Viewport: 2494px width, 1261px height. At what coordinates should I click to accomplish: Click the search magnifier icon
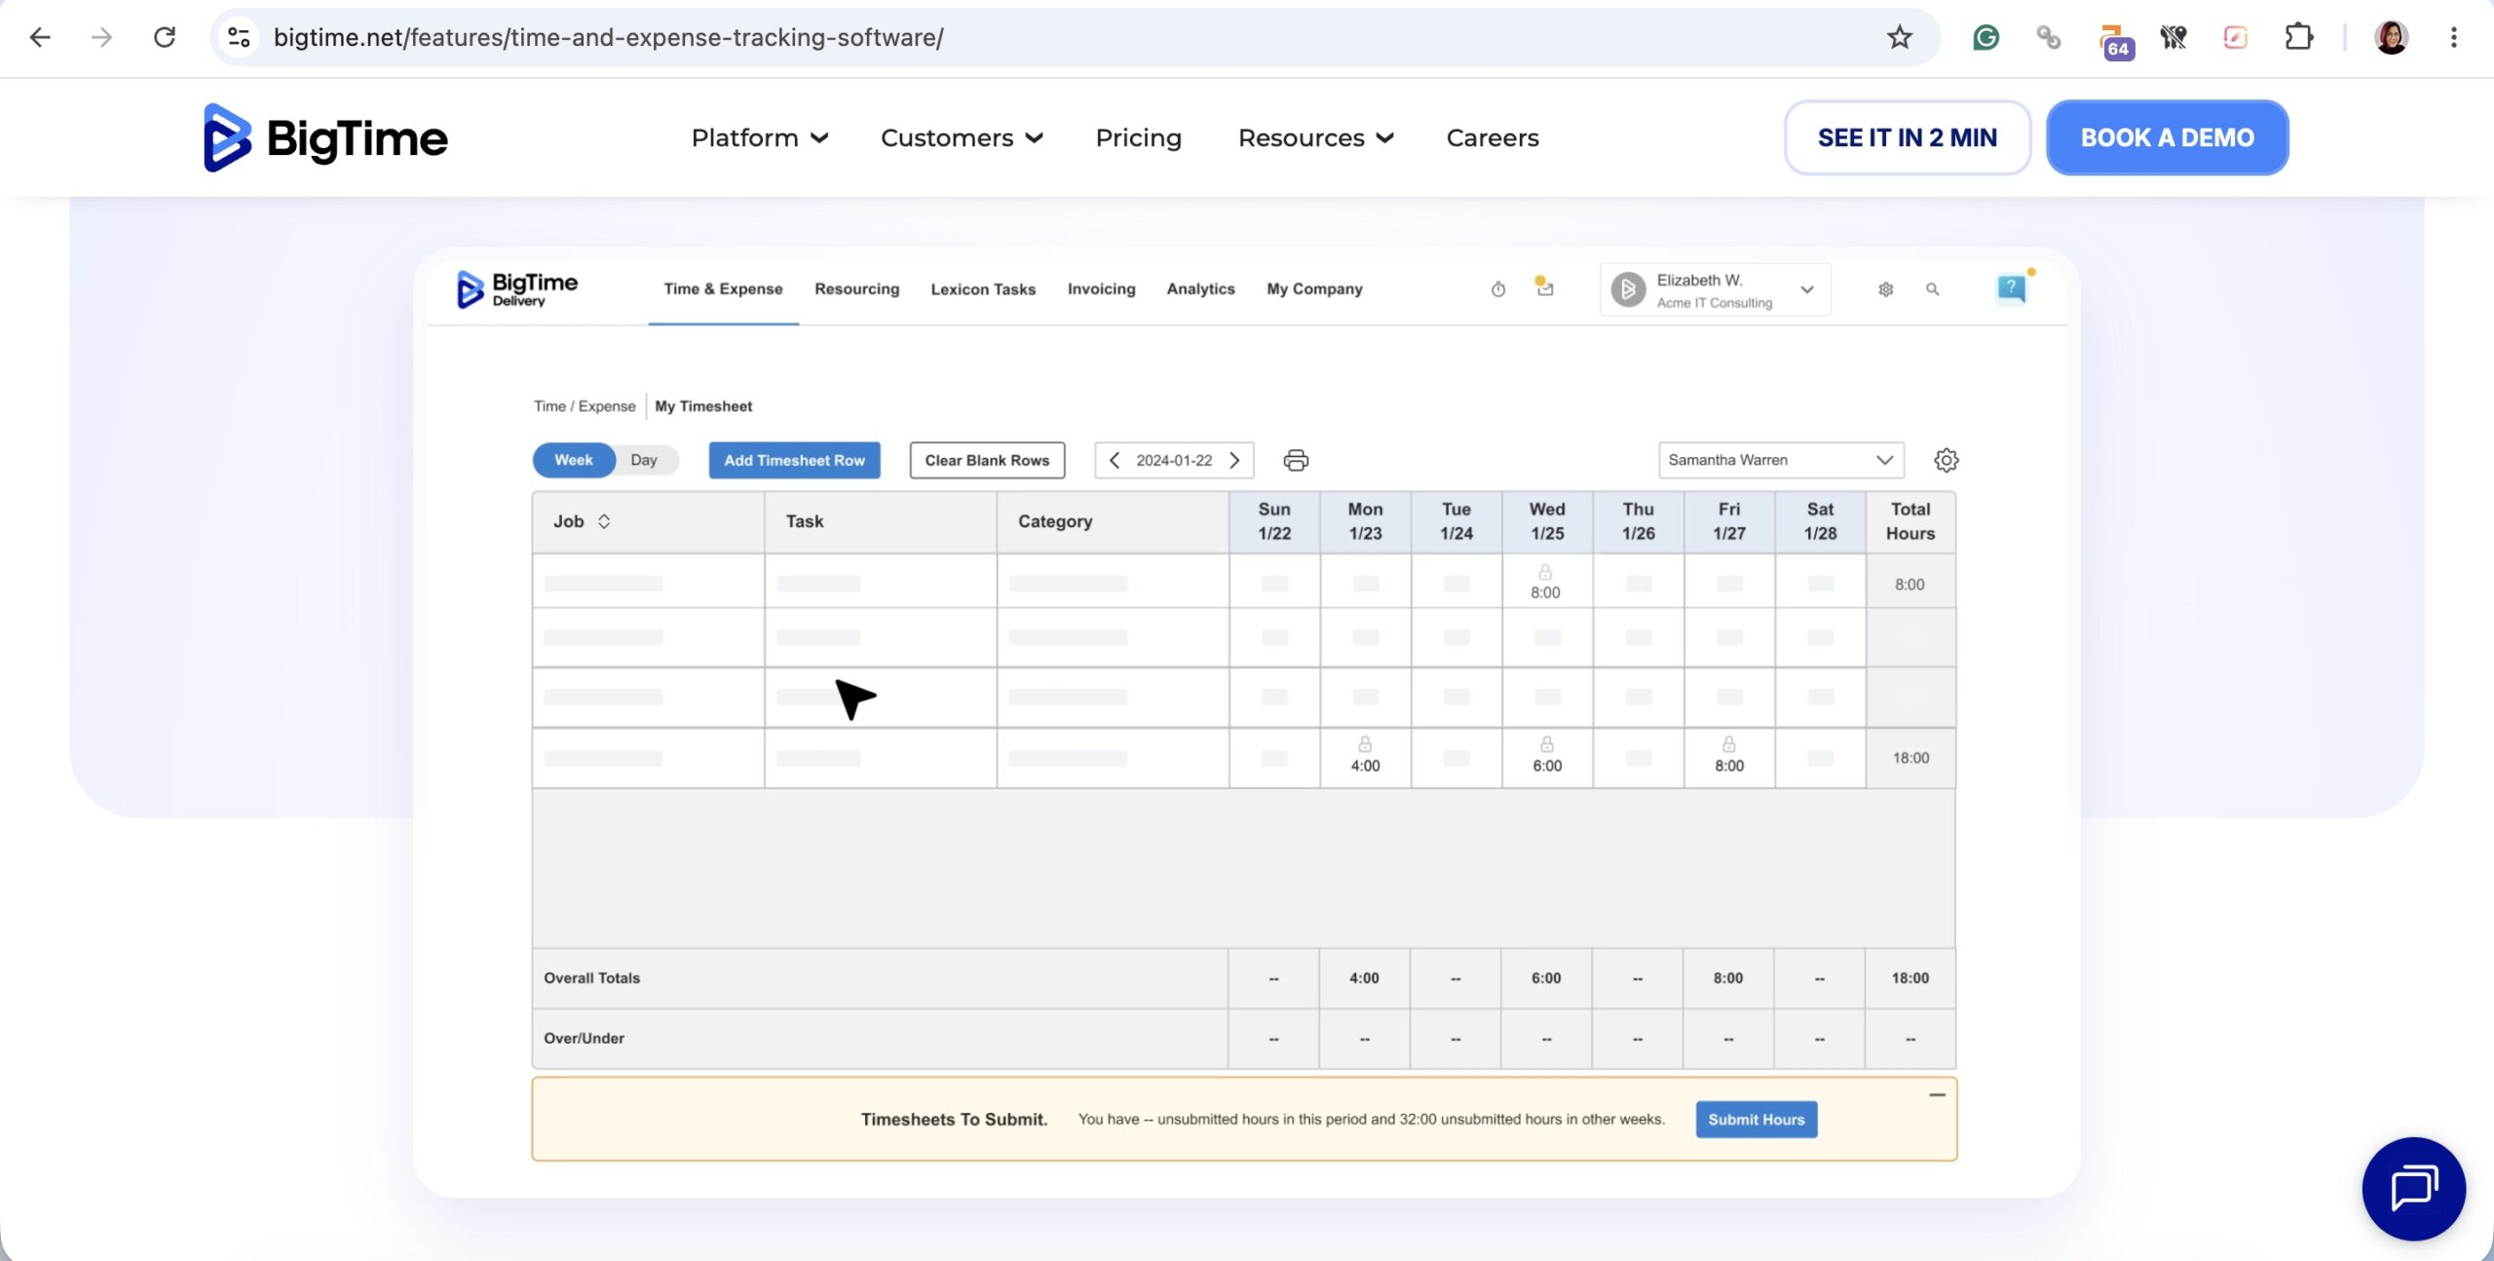click(x=1933, y=289)
